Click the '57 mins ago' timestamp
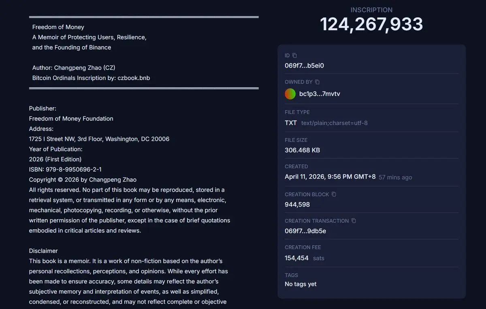The image size is (486, 309). coord(395,177)
